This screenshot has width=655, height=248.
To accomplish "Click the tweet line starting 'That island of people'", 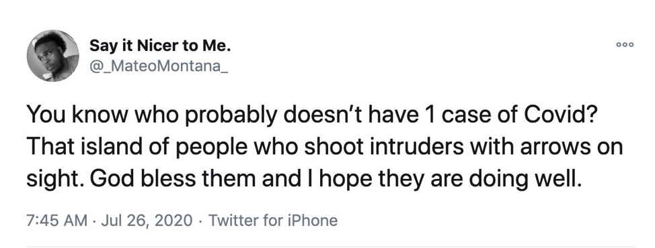I will point(325,147).
